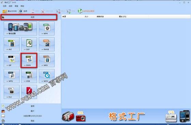The height and width of the screenshot is (125, 191).
Task: Select the MPG conversion icon
Action: click(12, 76)
